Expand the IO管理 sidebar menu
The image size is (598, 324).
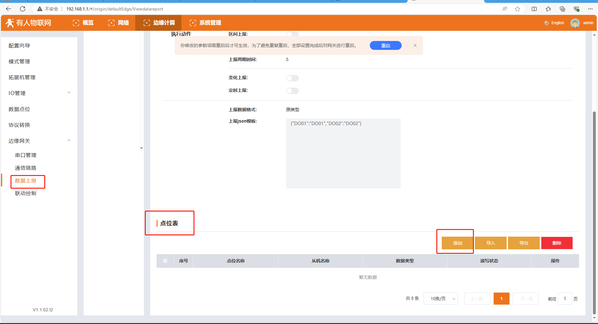point(69,93)
